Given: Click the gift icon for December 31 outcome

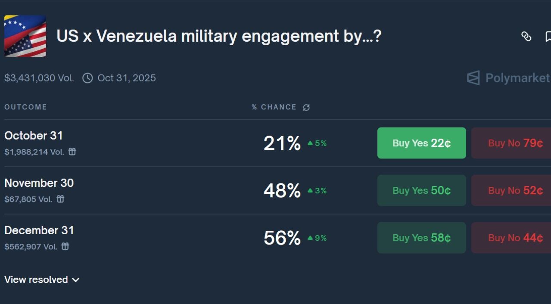Looking at the screenshot, I should (65, 246).
